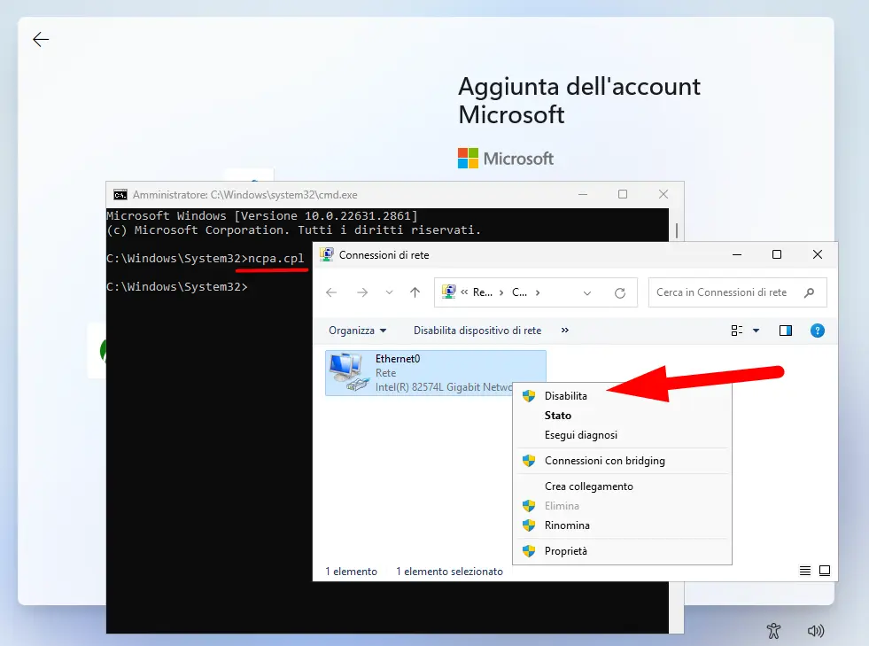Close the cmd.exe window
The width and height of the screenshot is (869, 646).
(x=663, y=194)
